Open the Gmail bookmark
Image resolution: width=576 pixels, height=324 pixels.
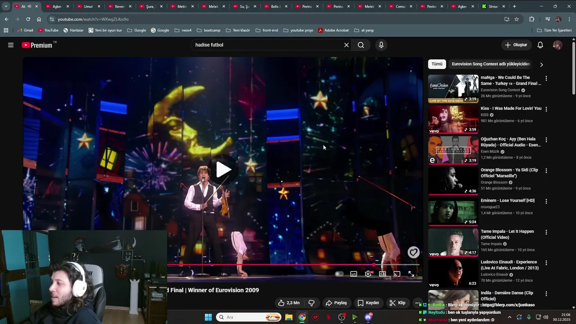(x=25, y=30)
